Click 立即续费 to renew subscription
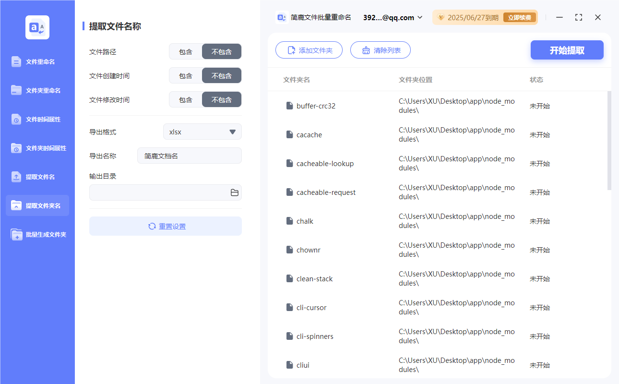 [519, 17]
